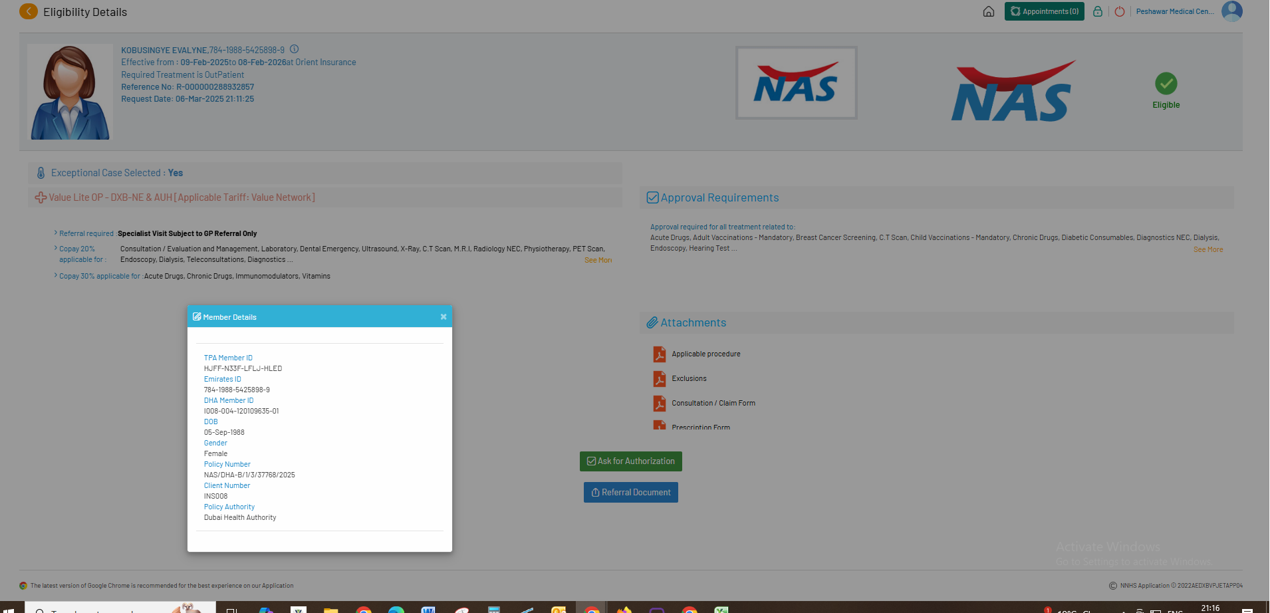Open the Applicable procedure attachment name
Viewport: 1270px width, 613px height.
pos(706,354)
